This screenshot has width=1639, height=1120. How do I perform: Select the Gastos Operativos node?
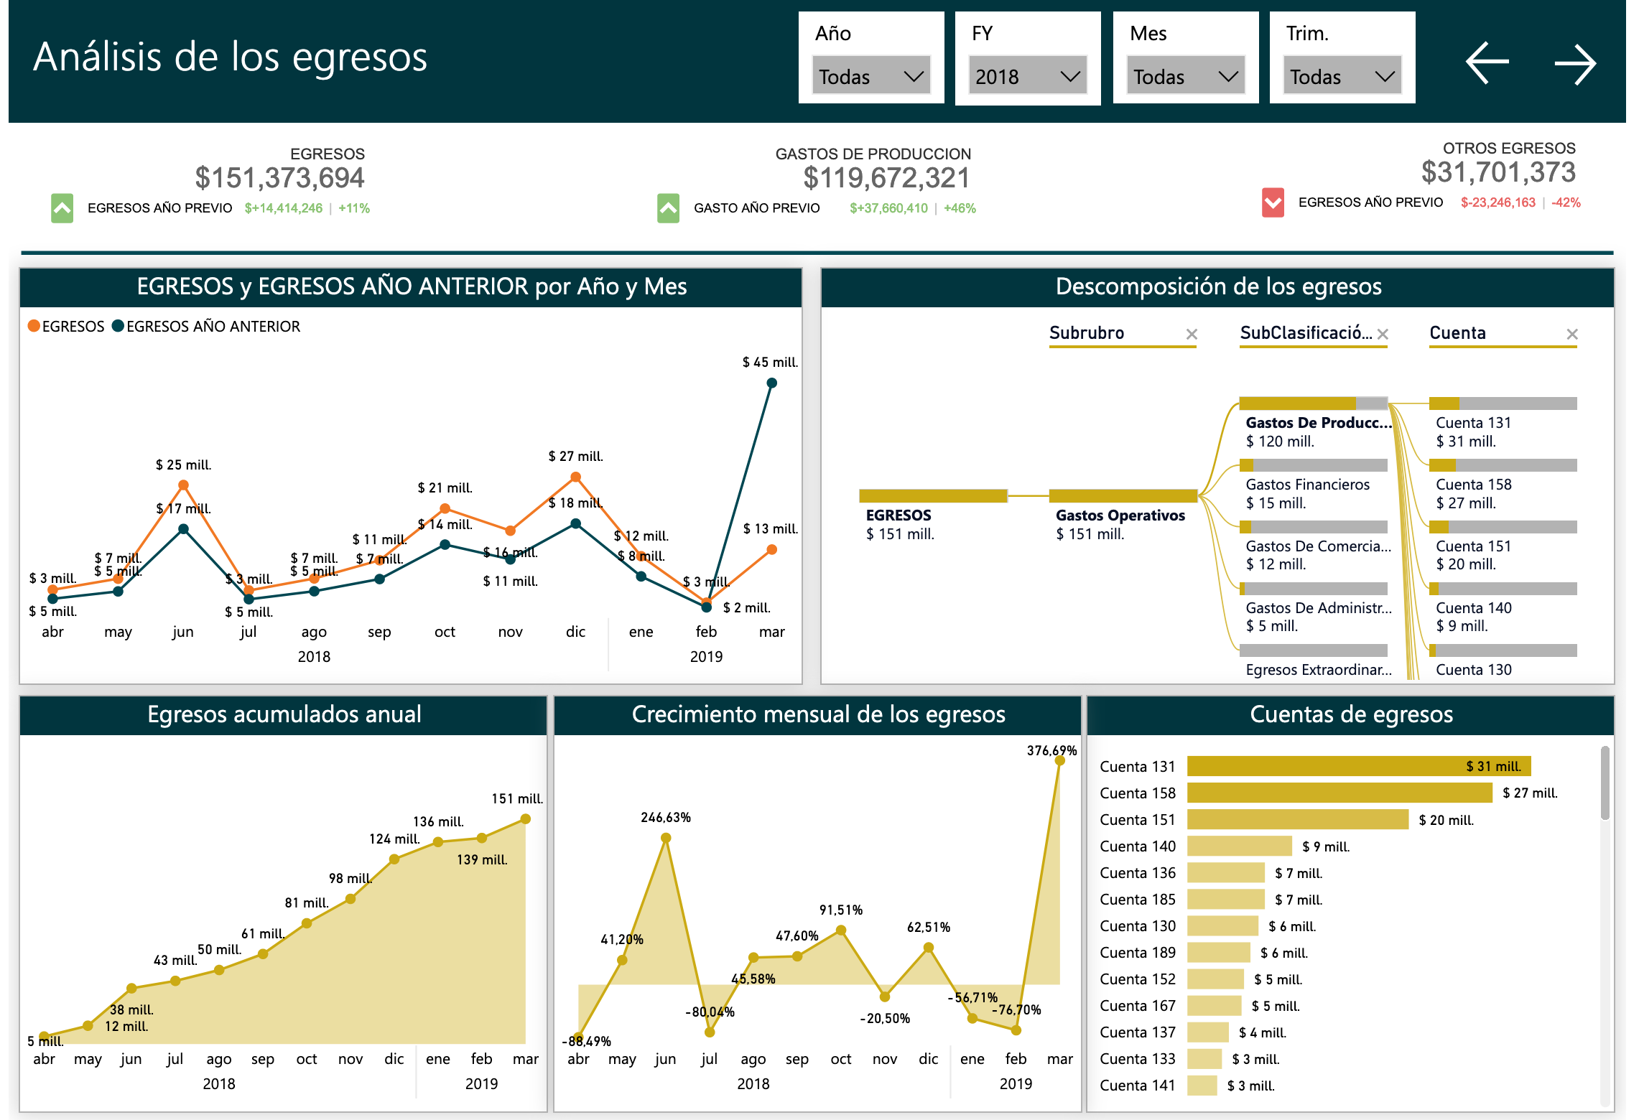(x=1123, y=496)
